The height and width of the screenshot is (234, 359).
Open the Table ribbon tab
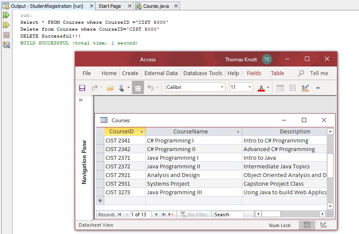(x=277, y=73)
